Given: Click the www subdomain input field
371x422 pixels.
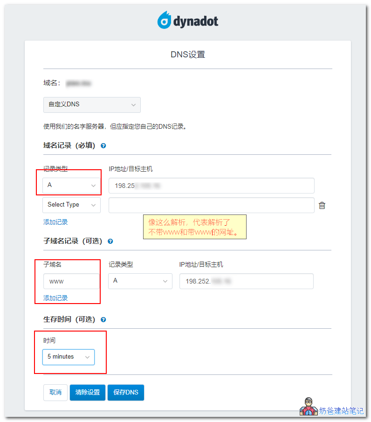Looking at the screenshot, I should (x=71, y=281).
